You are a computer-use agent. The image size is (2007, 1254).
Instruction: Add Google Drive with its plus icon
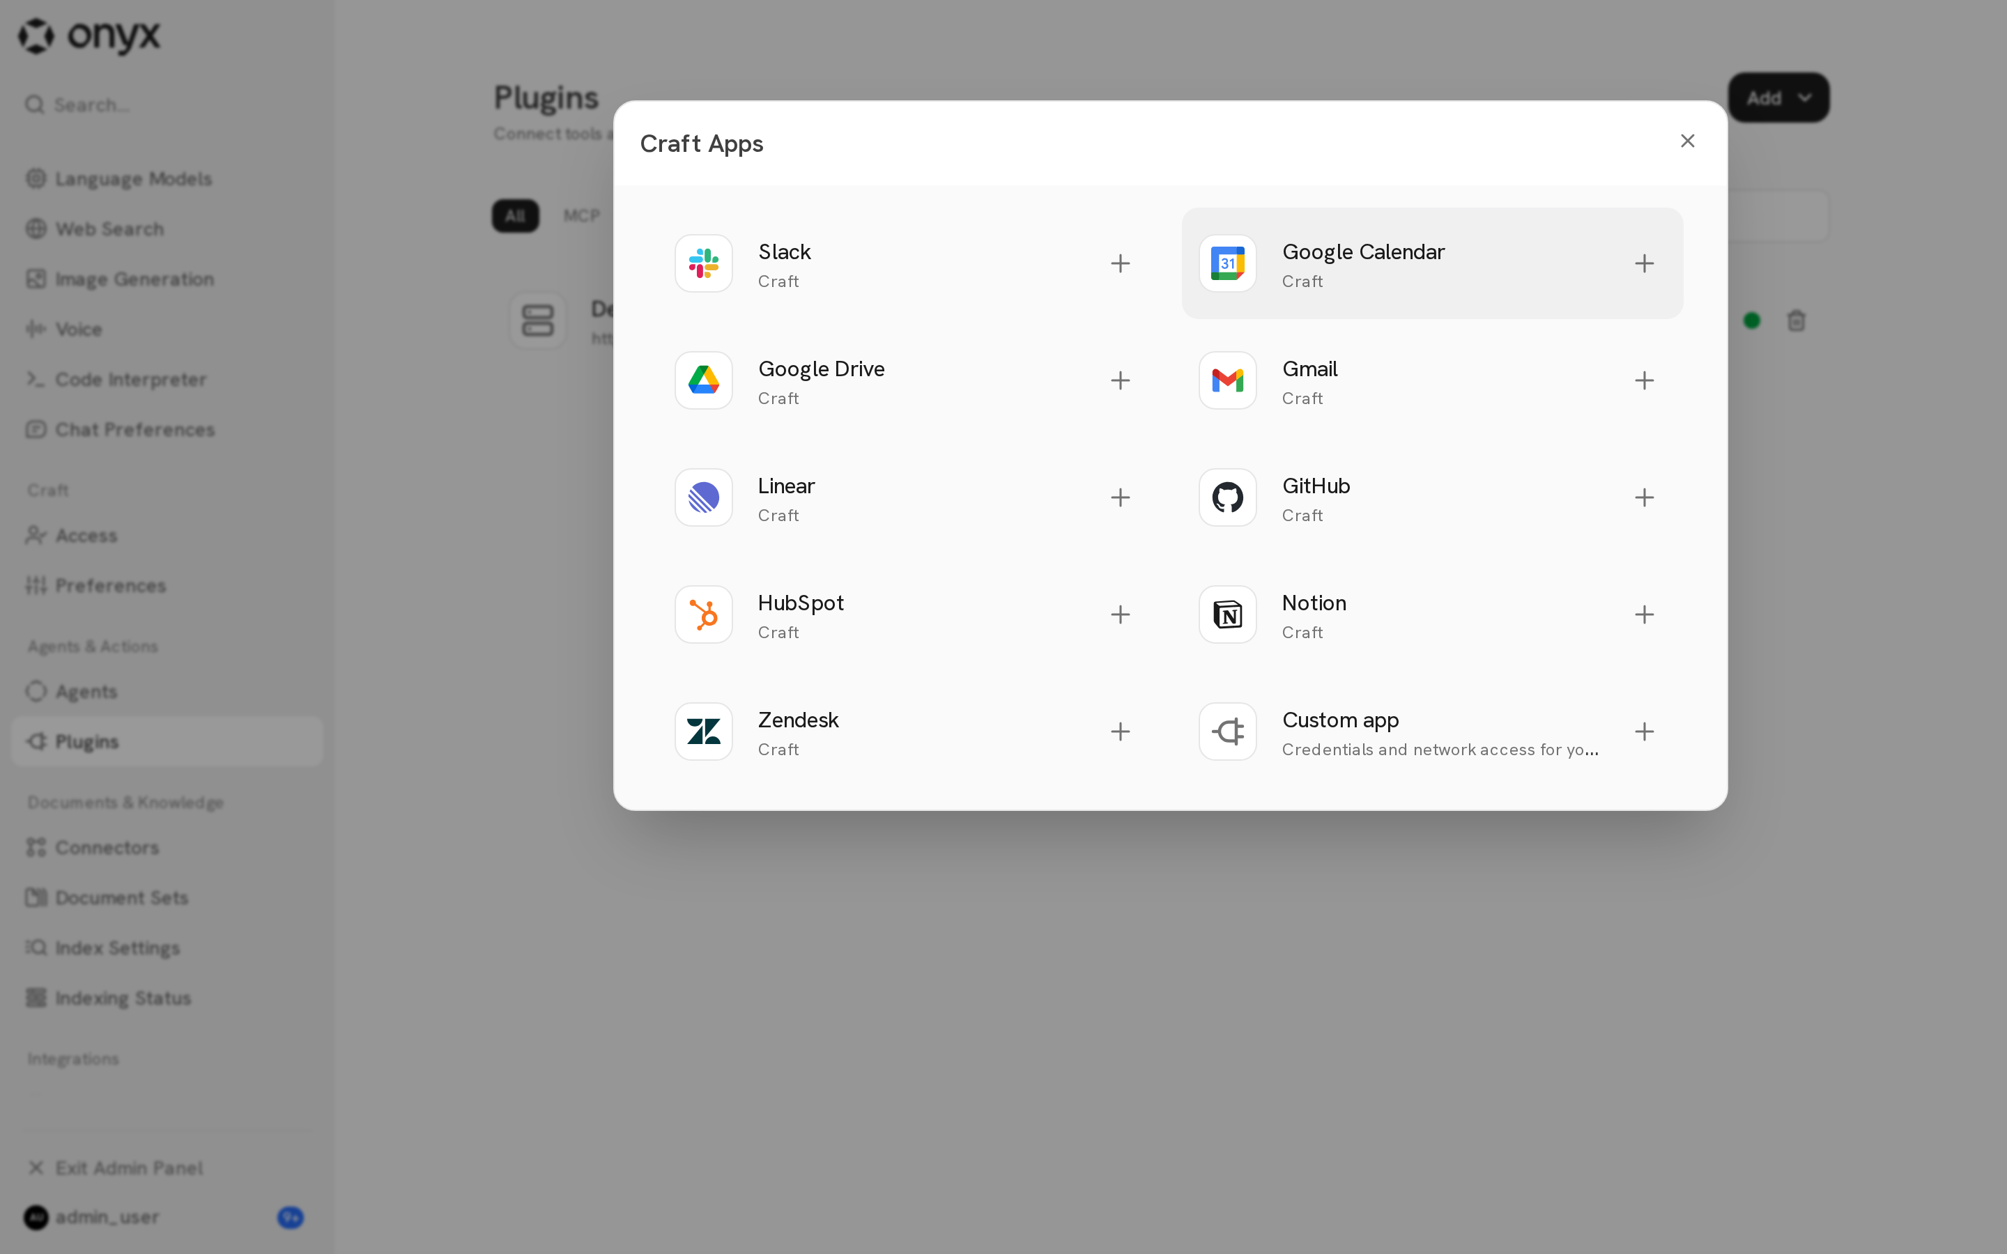tap(1120, 380)
